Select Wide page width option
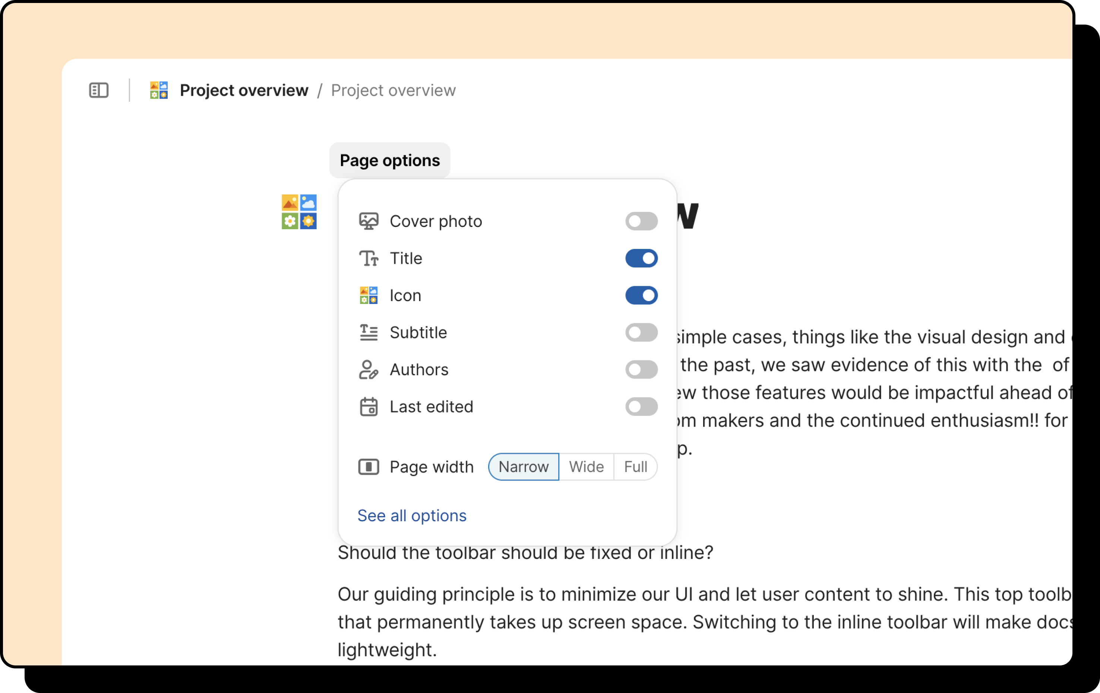Screen dimensions: 1100x693 coord(586,467)
